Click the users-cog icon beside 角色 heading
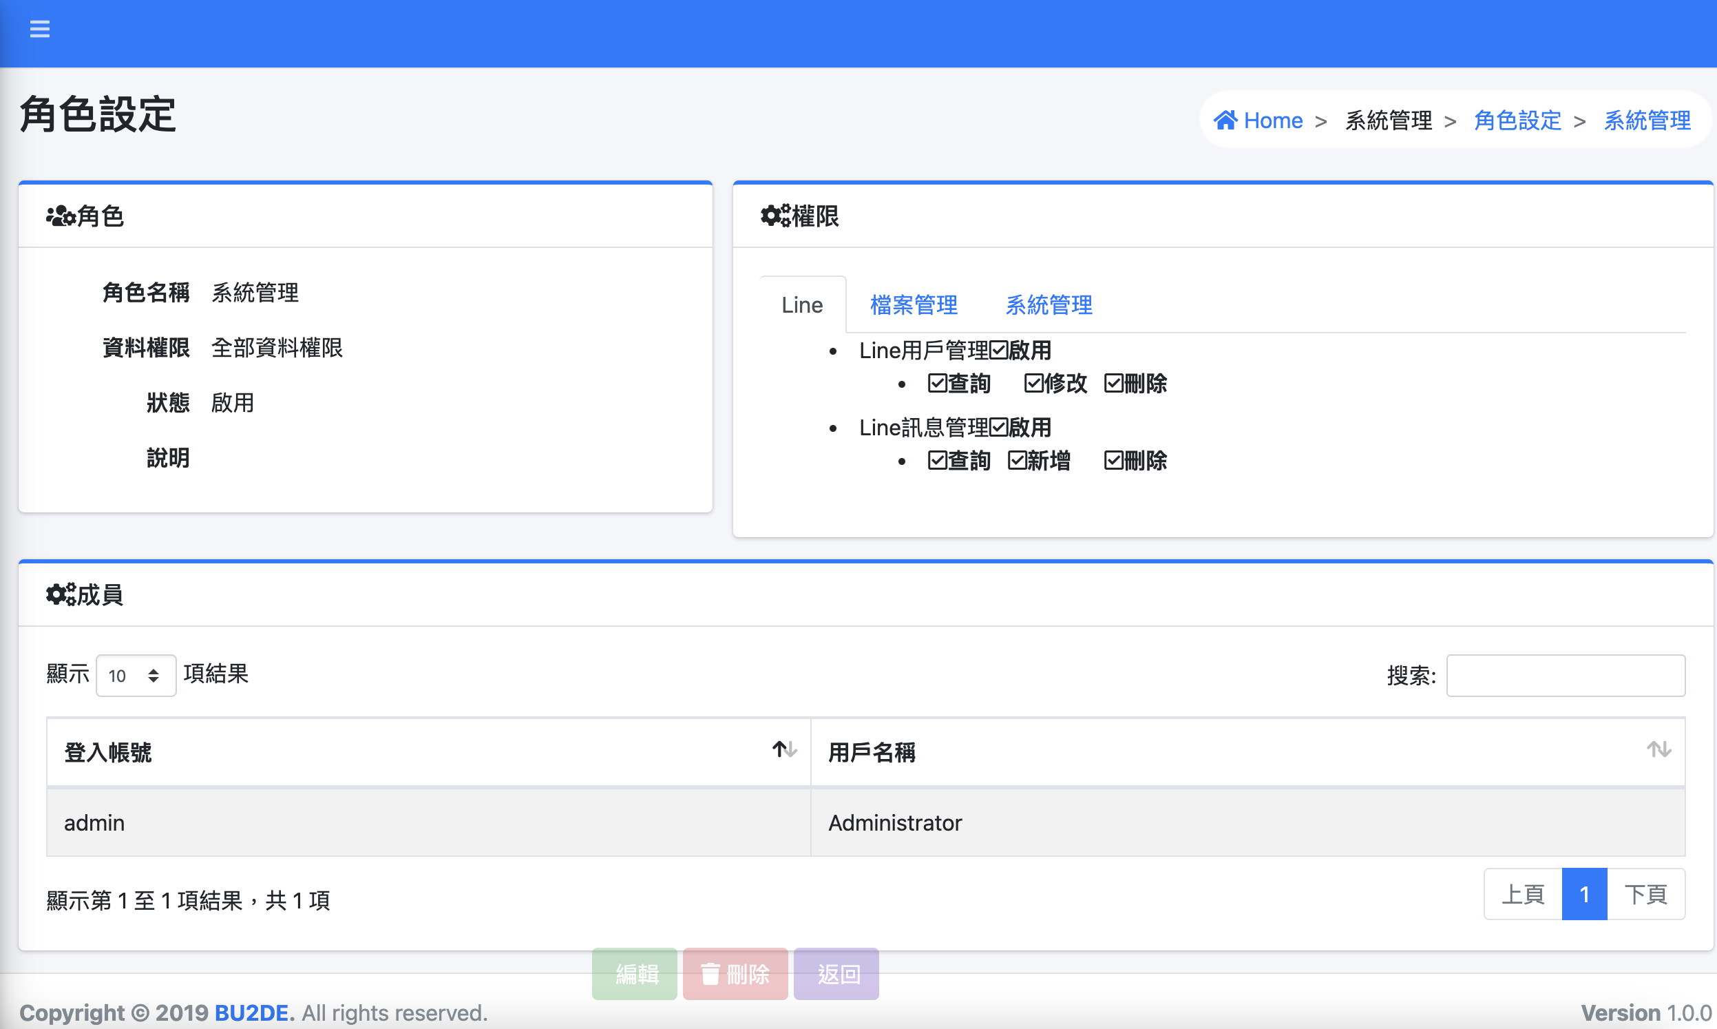Image resolution: width=1717 pixels, height=1029 pixels. tap(61, 216)
